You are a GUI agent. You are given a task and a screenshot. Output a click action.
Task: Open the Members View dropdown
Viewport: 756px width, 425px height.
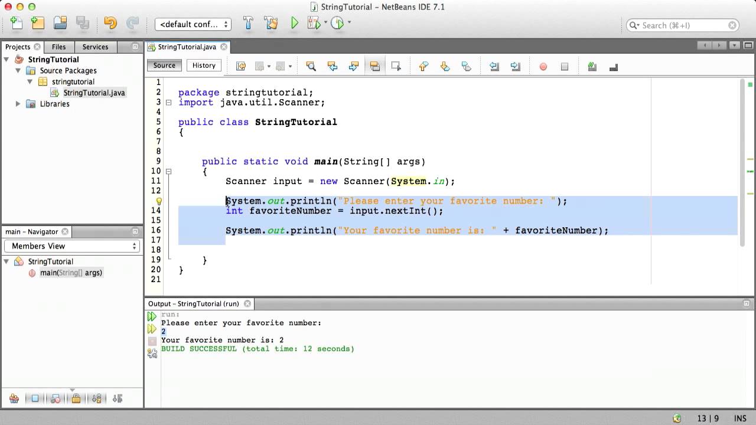click(72, 246)
